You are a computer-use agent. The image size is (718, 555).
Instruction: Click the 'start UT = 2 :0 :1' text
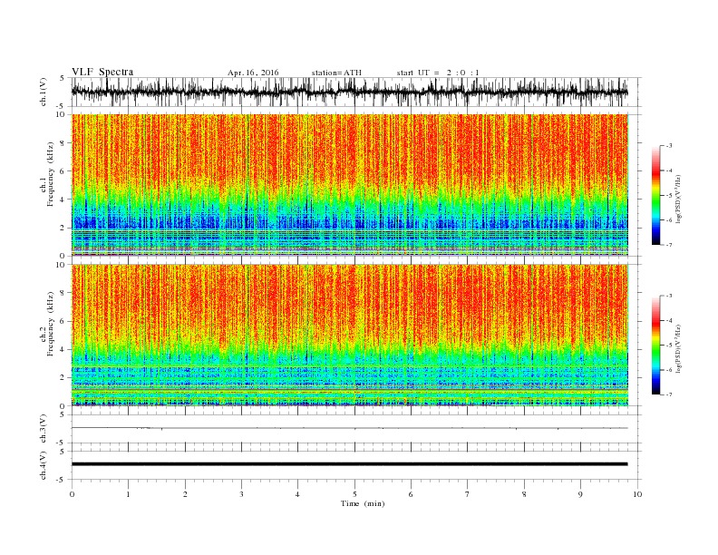[x=438, y=73]
